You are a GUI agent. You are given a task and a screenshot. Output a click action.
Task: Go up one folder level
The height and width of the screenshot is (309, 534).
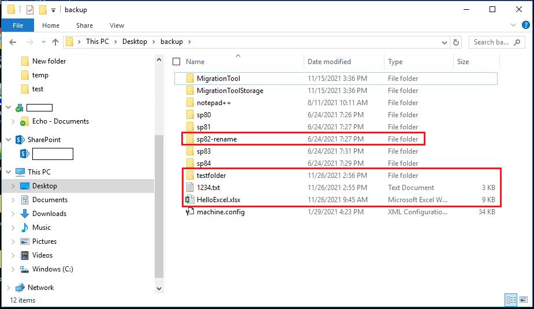tap(55, 42)
